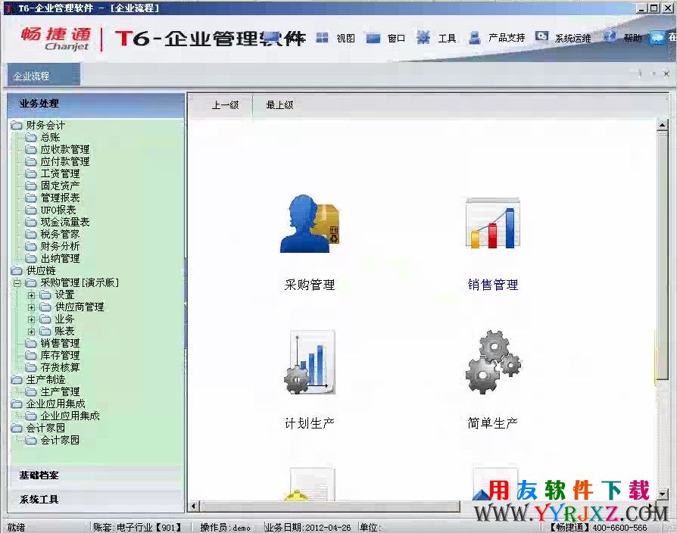677x533 pixels.
Task: Click the 计划生产 text label
Action: 310,423
